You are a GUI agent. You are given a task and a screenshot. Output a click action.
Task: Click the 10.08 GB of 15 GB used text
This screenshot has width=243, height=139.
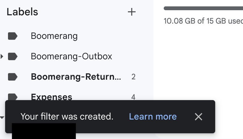[x=203, y=21]
